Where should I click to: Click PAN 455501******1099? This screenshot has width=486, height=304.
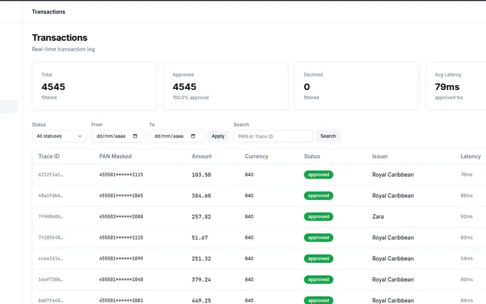point(121,258)
